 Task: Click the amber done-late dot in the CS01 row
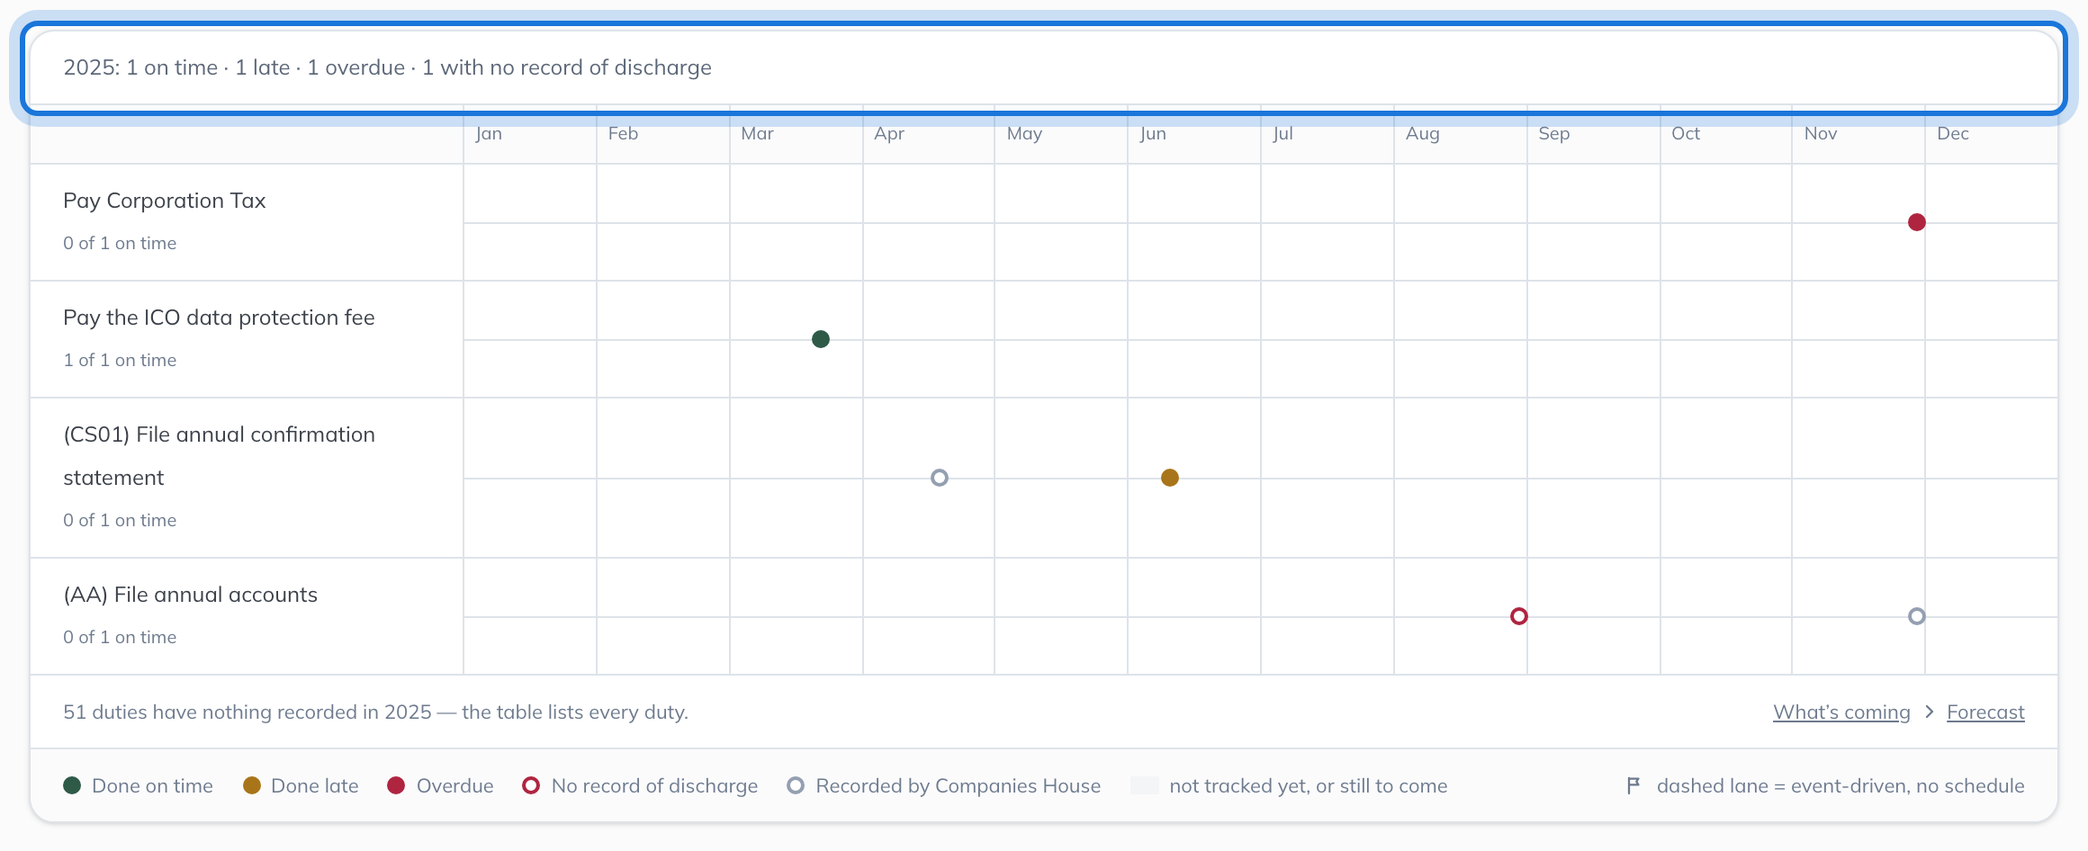click(1170, 478)
